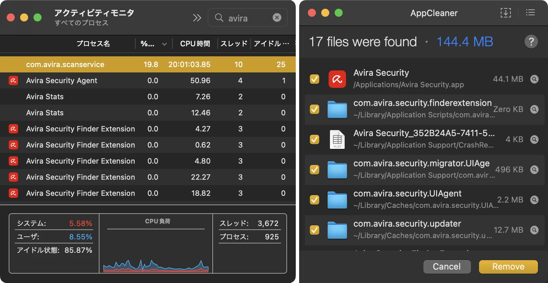The width and height of the screenshot is (548, 283).
Task: Click in the avira search field
Action: tap(248, 18)
